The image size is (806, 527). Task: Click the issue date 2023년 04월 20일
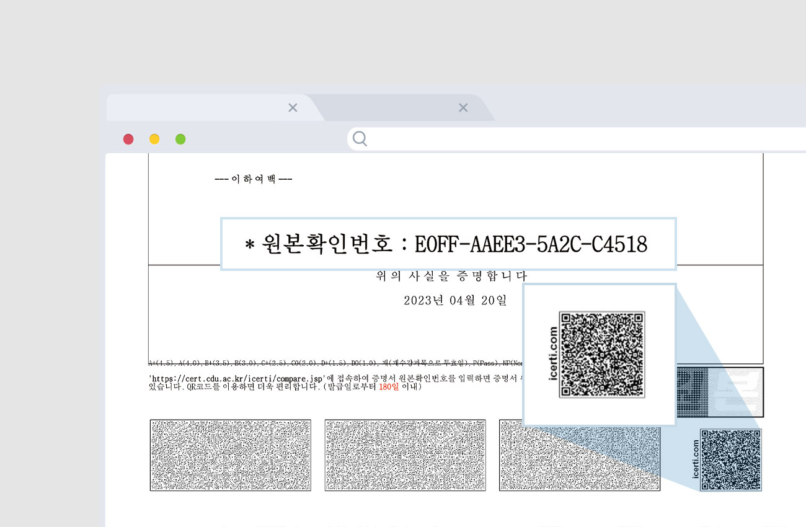tap(455, 301)
